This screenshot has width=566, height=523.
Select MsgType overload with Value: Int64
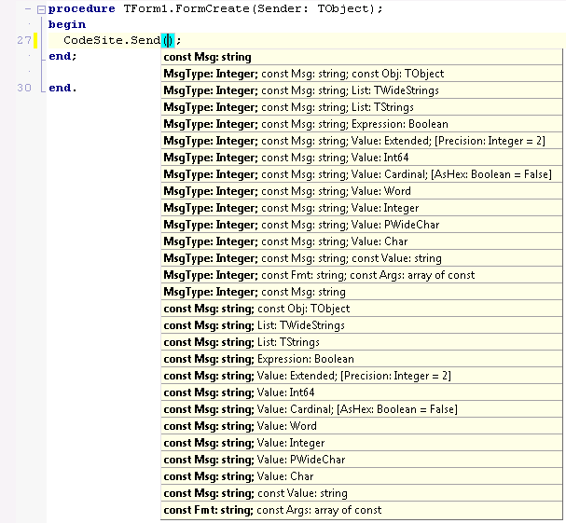coord(362,158)
